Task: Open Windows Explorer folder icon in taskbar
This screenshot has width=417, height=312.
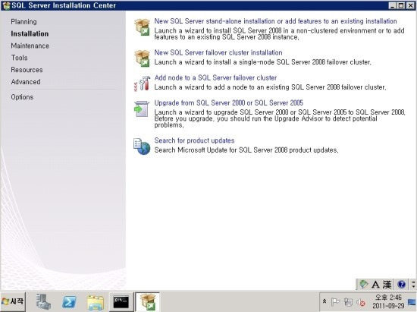Action: point(96,302)
